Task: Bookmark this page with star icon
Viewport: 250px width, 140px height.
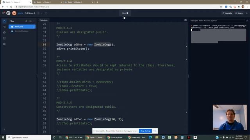Action: coord(221,7)
